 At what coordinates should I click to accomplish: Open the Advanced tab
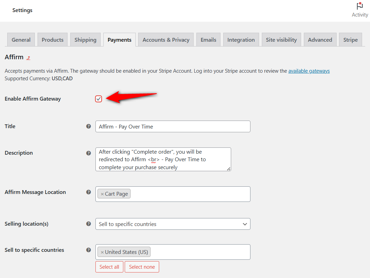click(320, 40)
